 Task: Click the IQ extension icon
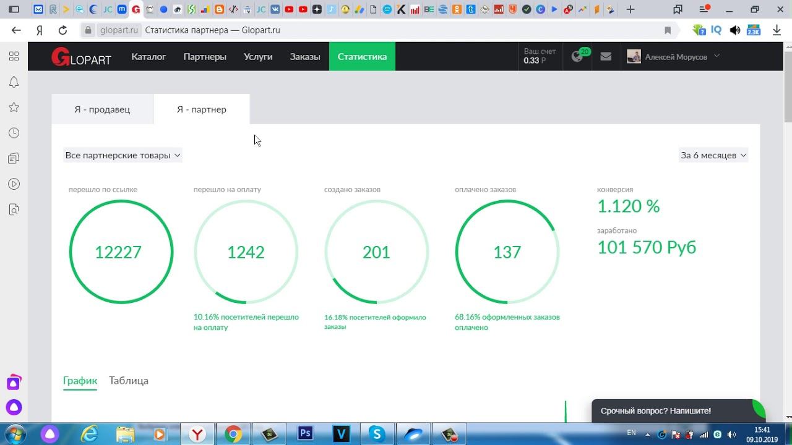[x=716, y=30]
